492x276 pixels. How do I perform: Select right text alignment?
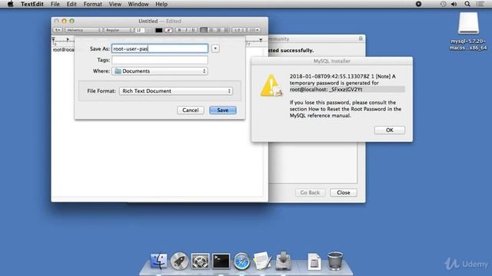click(x=218, y=30)
